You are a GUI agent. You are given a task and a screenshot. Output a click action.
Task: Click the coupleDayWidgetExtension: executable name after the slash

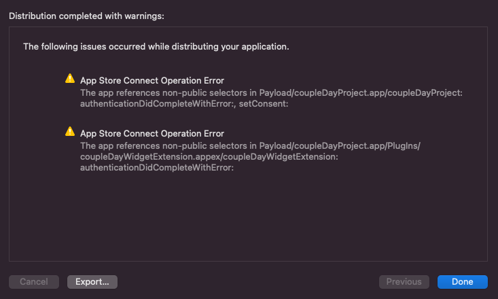pyautogui.click(x=281, y=157)
